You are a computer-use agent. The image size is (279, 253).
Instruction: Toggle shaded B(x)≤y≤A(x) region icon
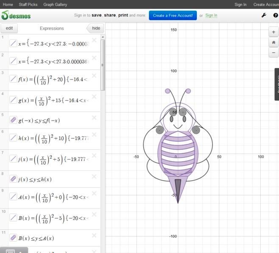[x=13, y=238]
